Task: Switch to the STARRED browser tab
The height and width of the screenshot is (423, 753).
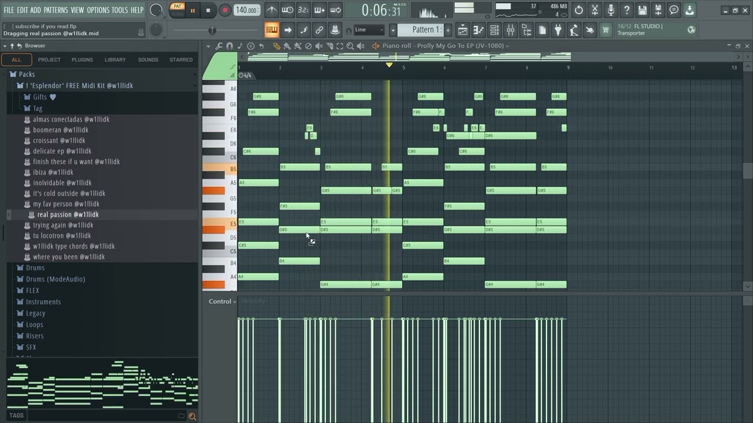Action: [x=181, y=59]
